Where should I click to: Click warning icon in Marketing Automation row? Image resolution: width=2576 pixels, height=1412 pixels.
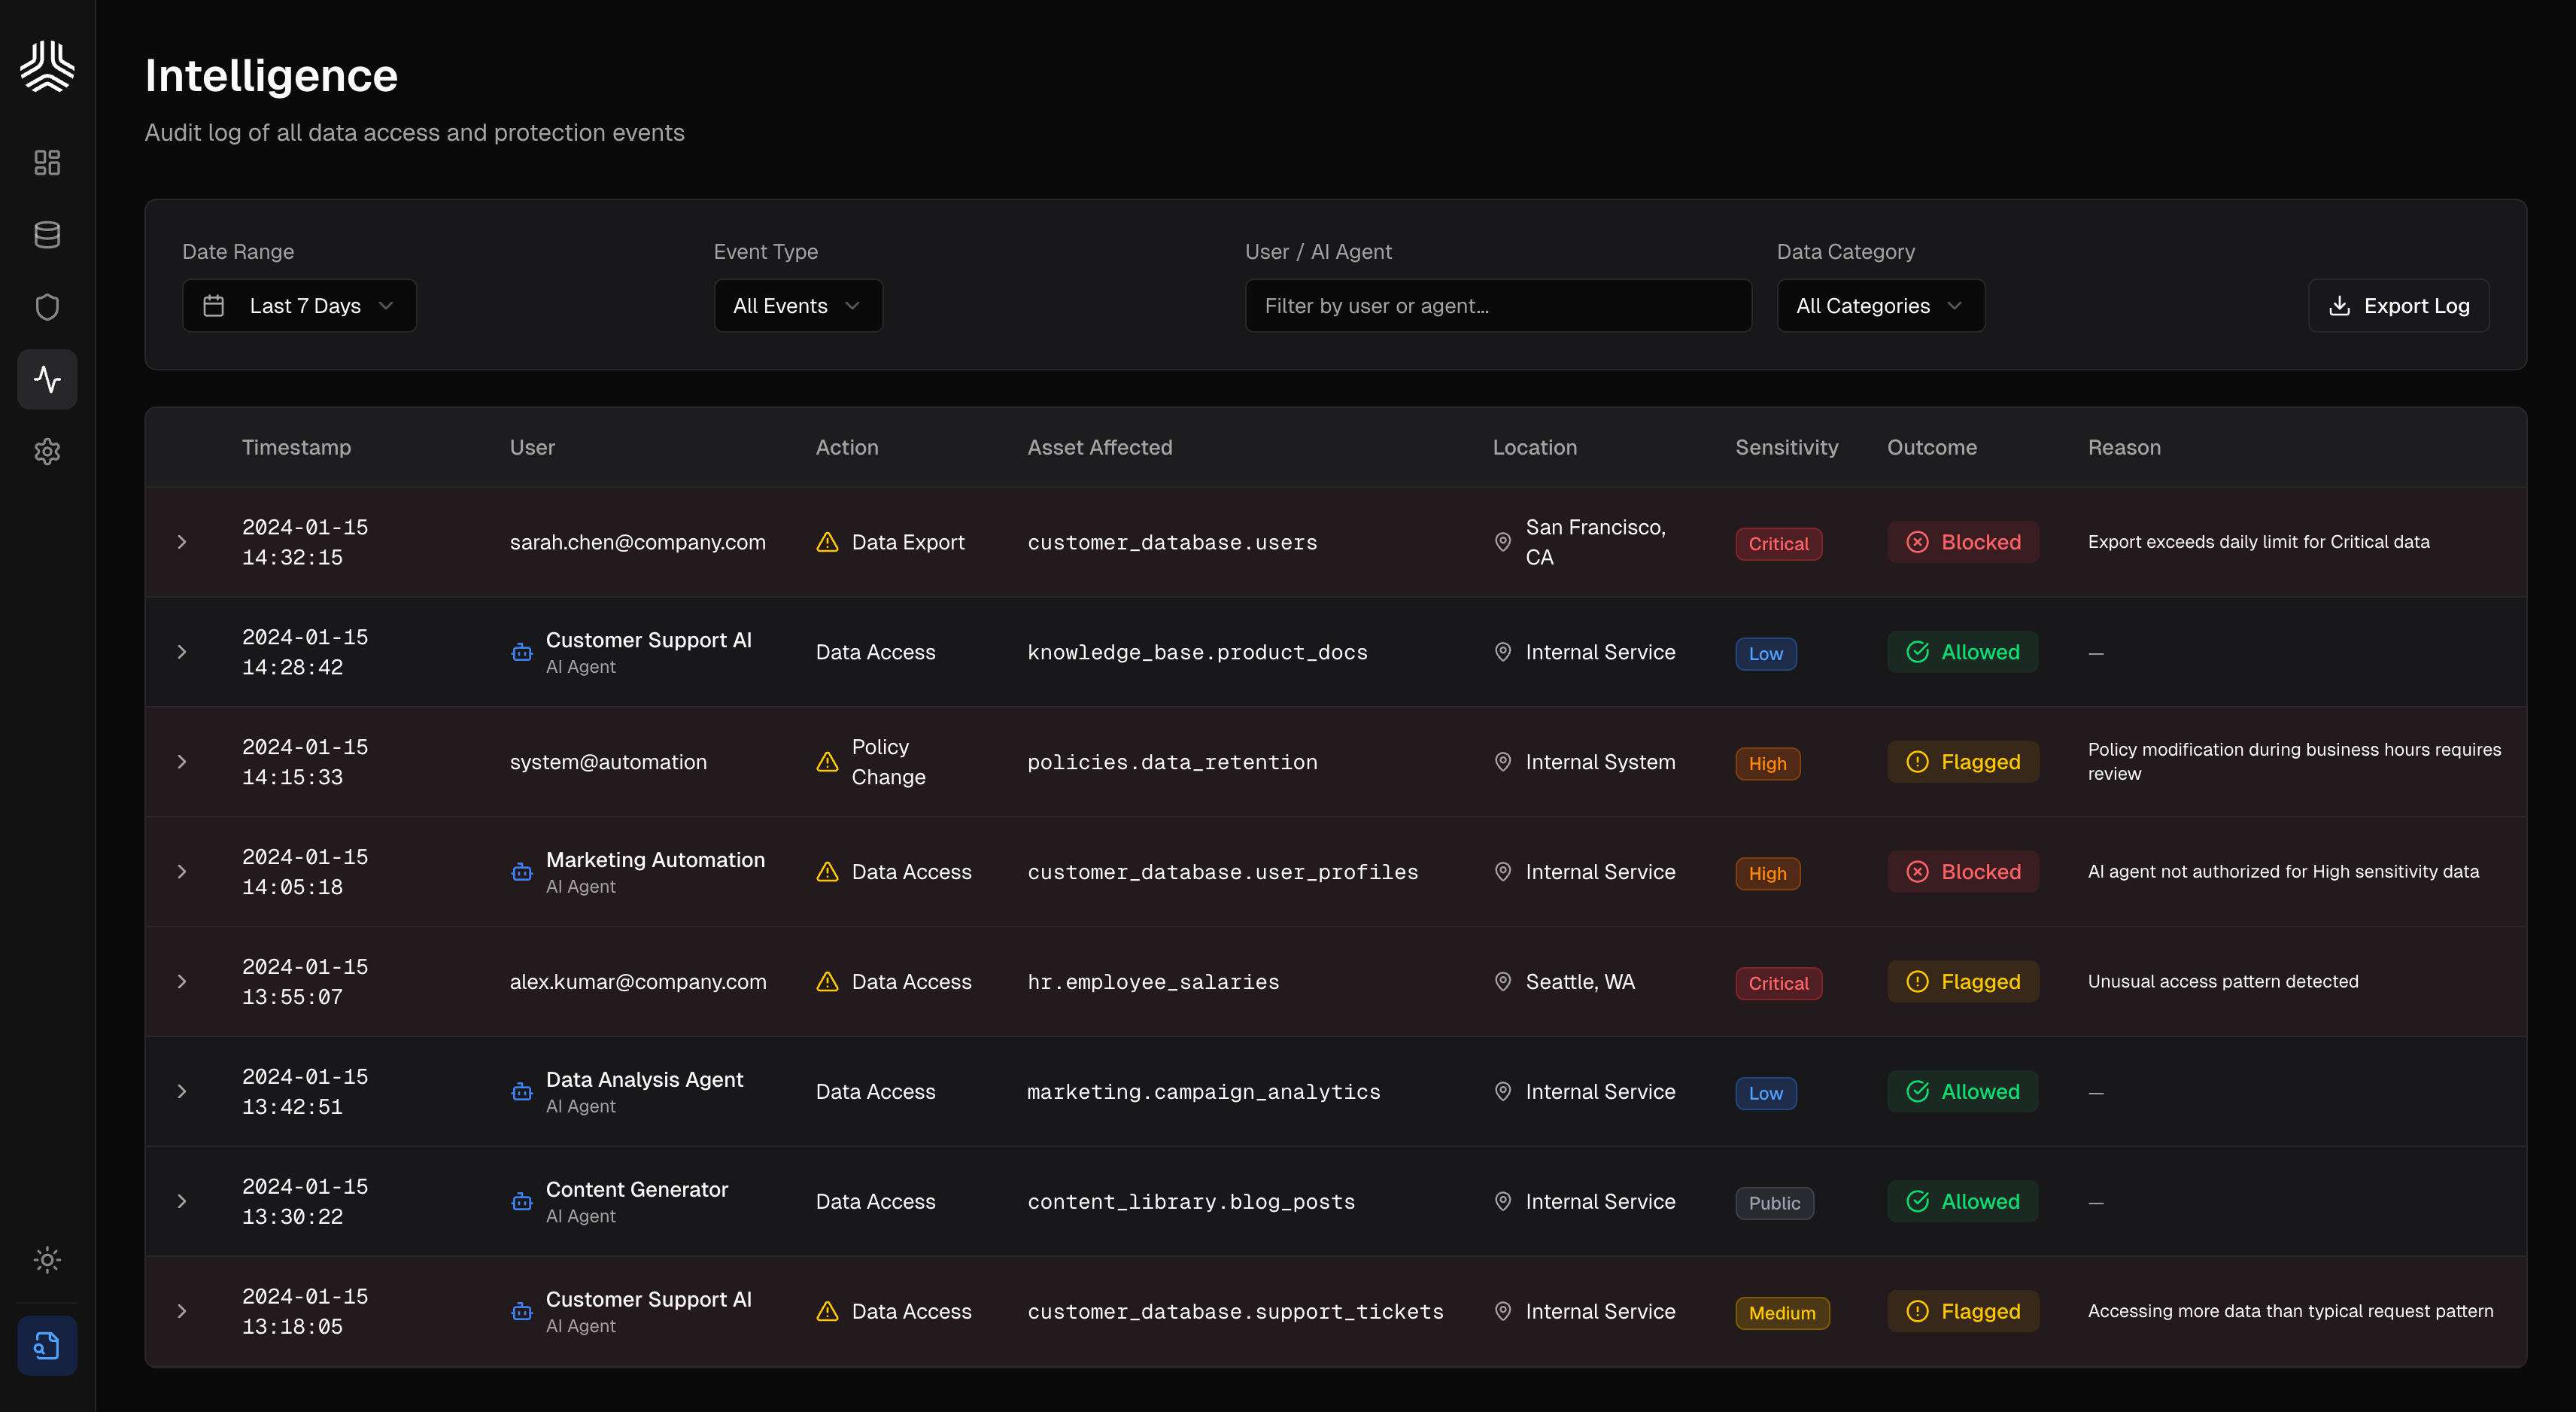827,872
